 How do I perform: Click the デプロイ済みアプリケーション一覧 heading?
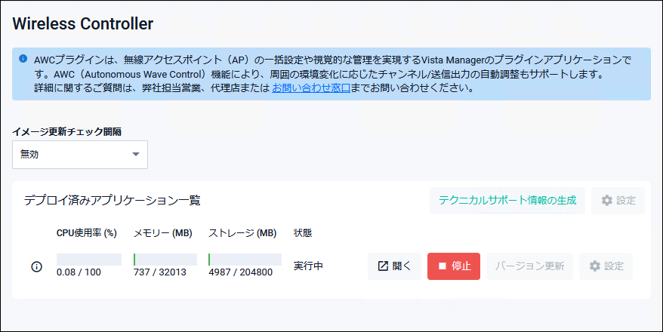[112, 200]
